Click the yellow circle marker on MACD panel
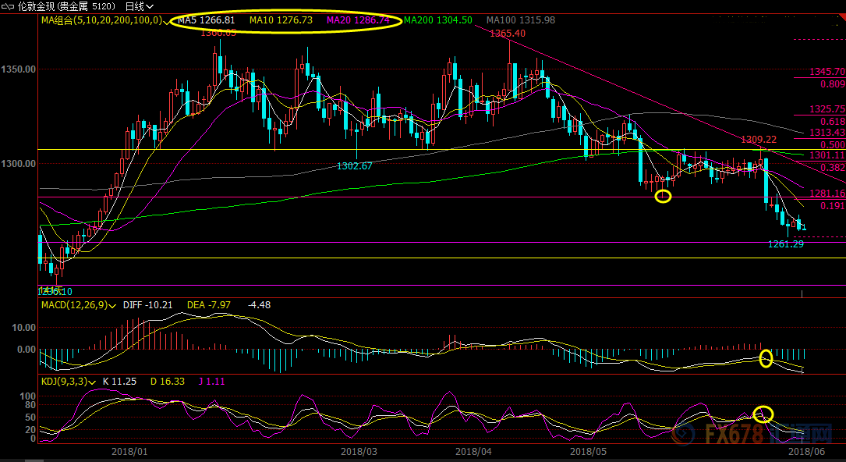Screen dimensions: 846x462 766,358
